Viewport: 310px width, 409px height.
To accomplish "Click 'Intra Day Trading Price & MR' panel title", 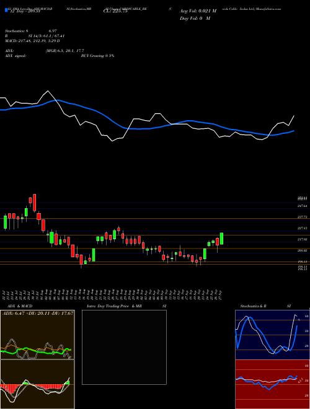I will coord(114,306).
